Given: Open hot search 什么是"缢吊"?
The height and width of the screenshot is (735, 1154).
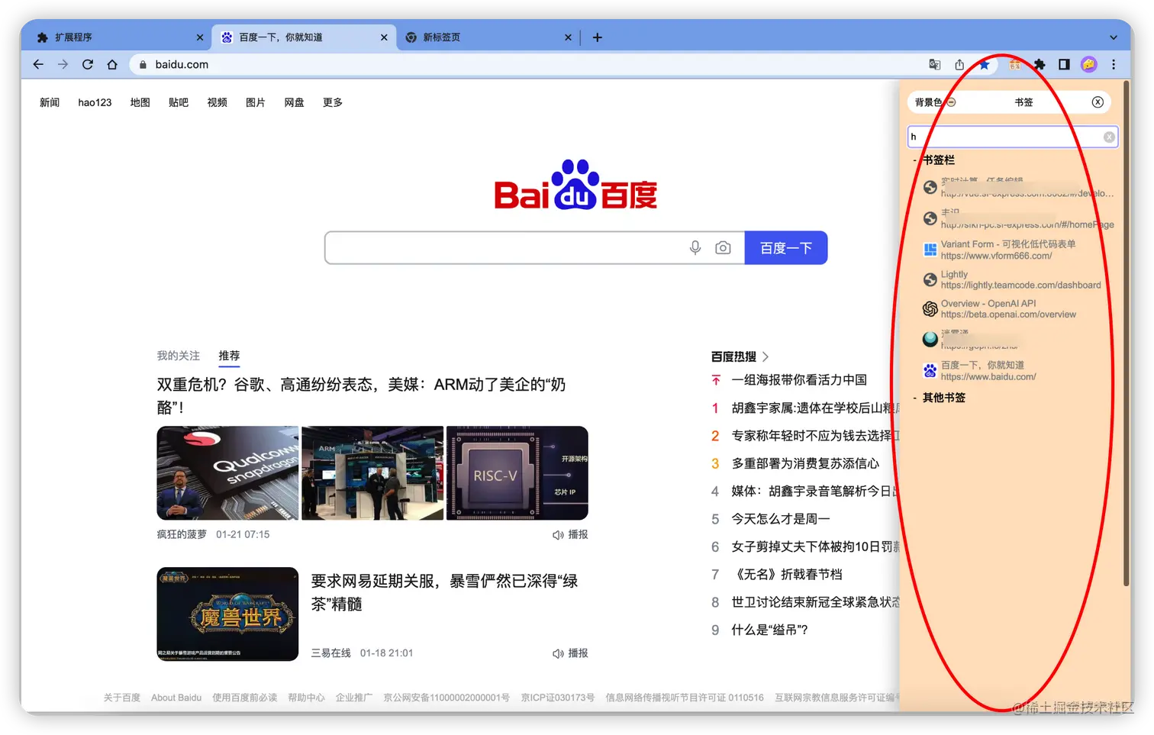Looking at the screenshot, I should [769, 630].
